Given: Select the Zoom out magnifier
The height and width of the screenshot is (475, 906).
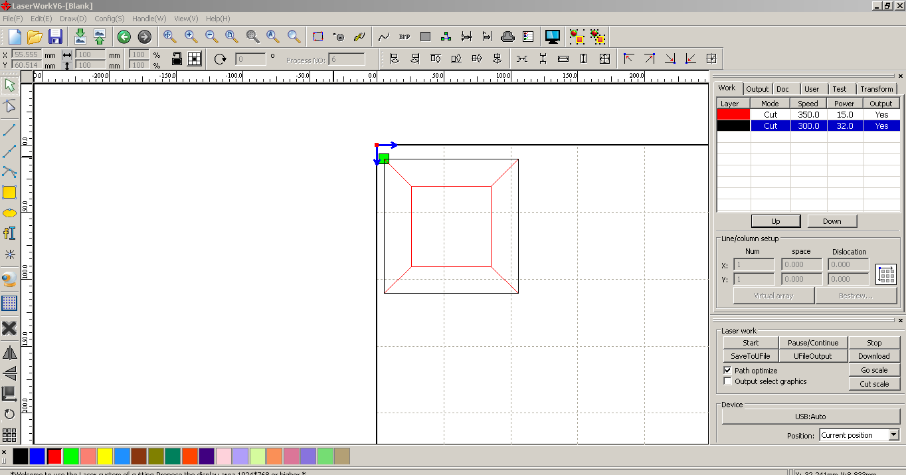Looking at the screenshot, I should click(211, 37).
